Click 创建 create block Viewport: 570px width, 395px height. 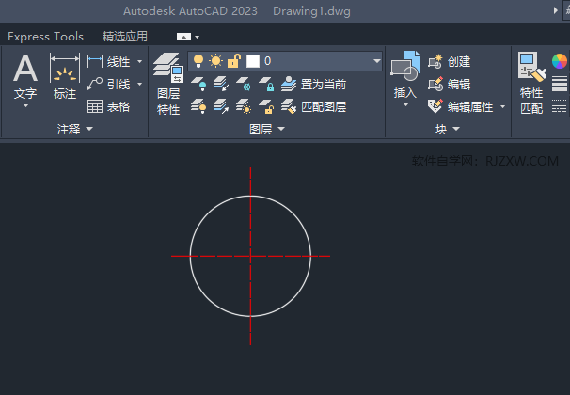[x=450, y=61]
